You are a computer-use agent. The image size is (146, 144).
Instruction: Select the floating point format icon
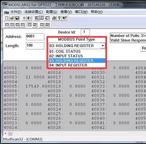click(x=30, y=25)
